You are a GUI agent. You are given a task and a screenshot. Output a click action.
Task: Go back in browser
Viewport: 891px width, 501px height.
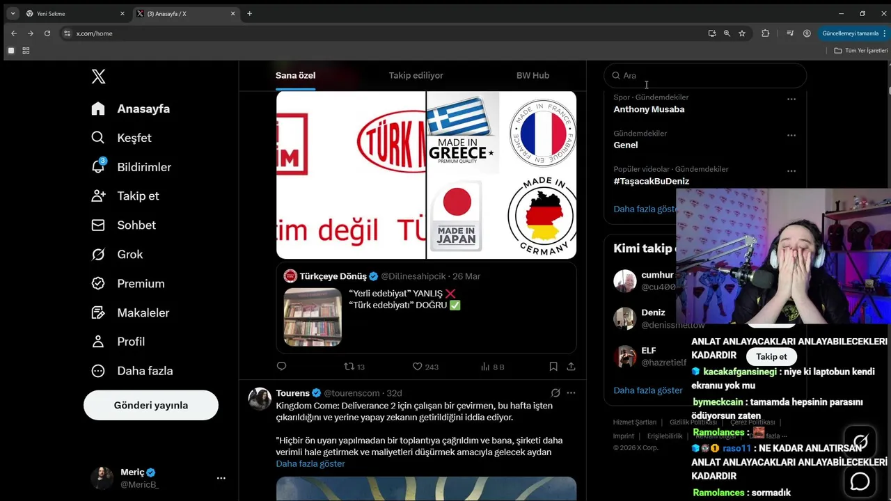coord(14,33)
